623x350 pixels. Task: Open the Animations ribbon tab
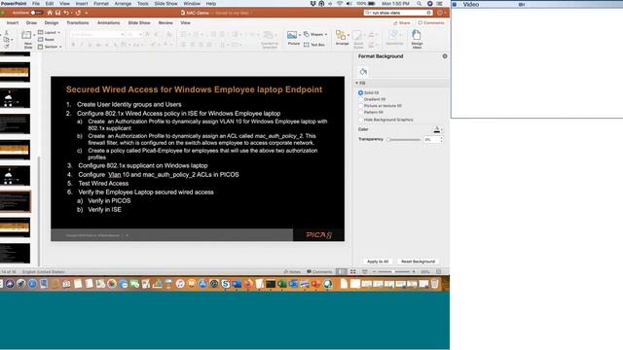(108, 23)
